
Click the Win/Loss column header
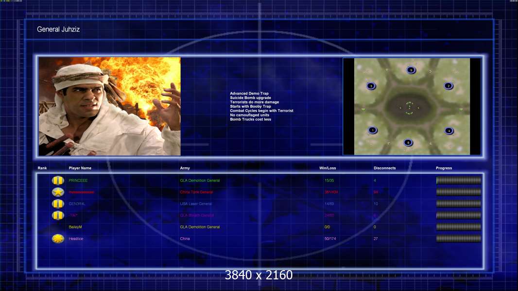(328, 168)
